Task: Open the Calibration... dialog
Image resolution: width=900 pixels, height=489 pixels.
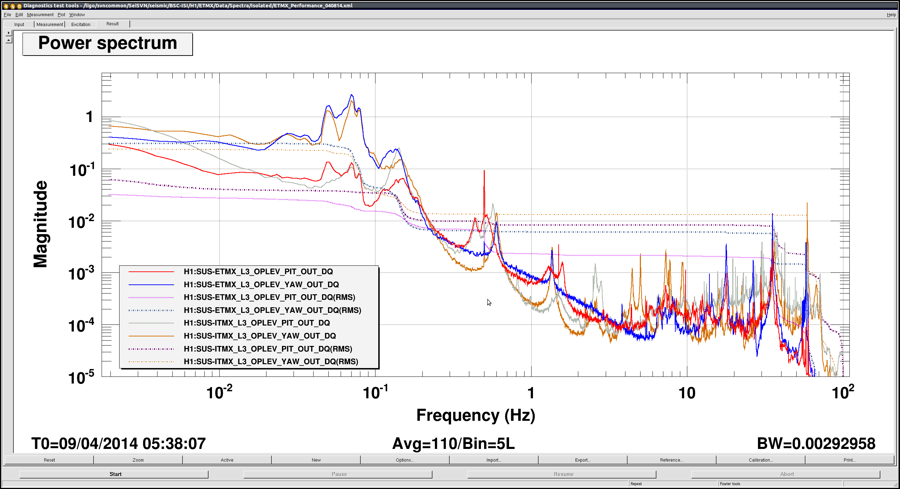Action: 761,460
